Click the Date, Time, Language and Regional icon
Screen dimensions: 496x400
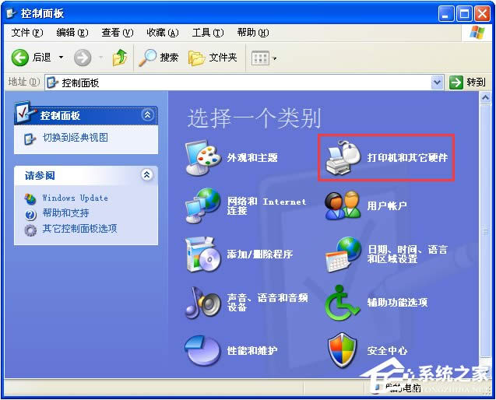pyautogui.click(x=343, y=254)
